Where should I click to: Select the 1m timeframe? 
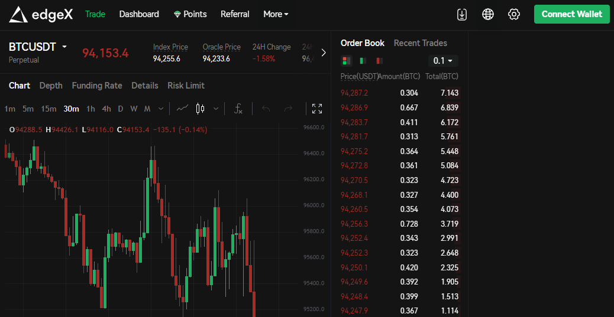(x=10, y=109)
